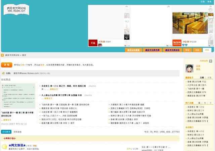
Task: Open the 首页 breadcrumb link
Action: pyautogui.click(x=24, y=55)
